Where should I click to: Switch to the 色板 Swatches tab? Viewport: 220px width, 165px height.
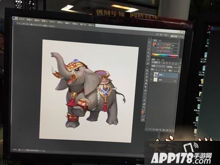(x=160, y=41)
